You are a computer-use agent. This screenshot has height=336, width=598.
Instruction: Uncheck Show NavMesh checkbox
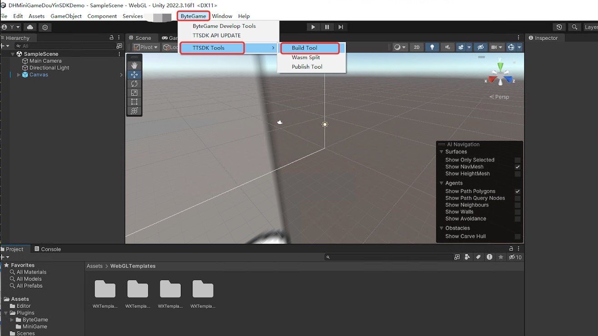pyautogui.click(x=518, y=167)
